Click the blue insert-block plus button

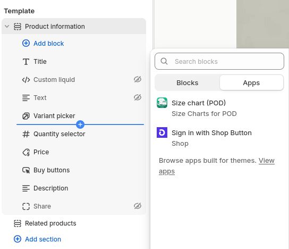pos(80,124)
